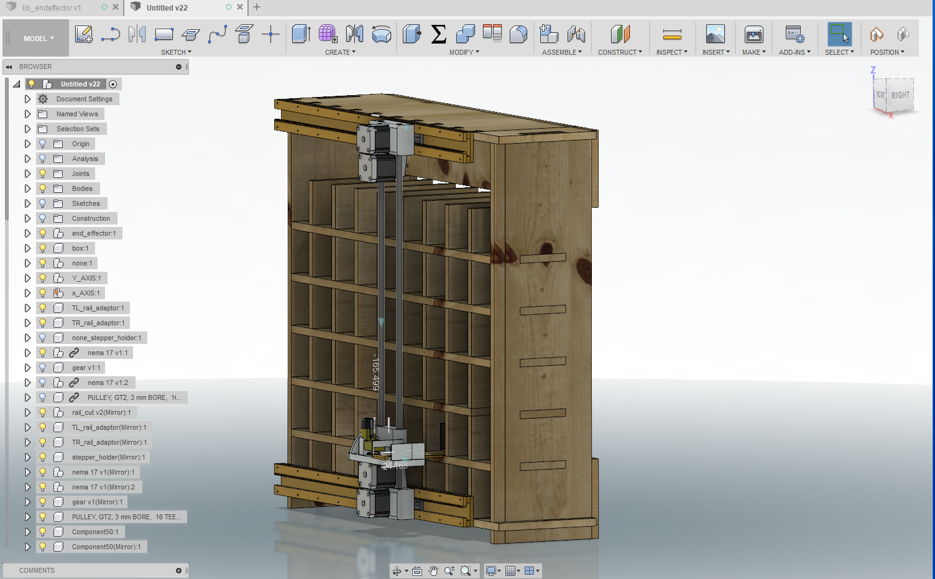
Task: Activate the Select tool icon
Action: click(x=839, y=34)
